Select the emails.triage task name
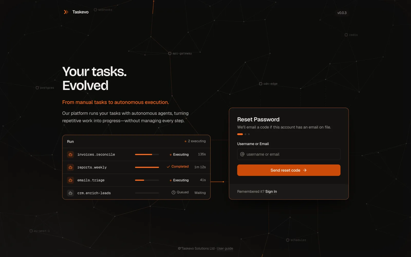The height and width of the screenshot is (257, 411). 91,180
